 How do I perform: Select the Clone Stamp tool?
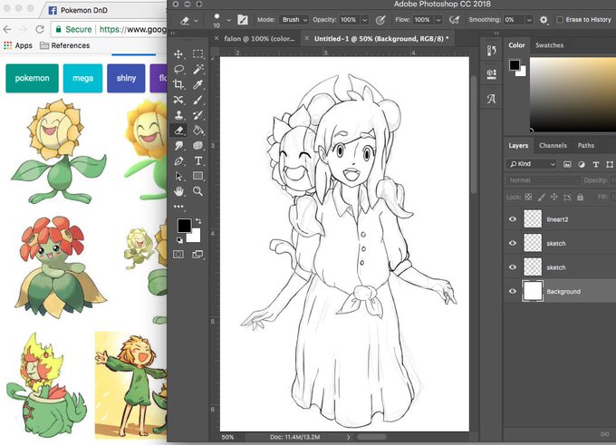(178, 115)
